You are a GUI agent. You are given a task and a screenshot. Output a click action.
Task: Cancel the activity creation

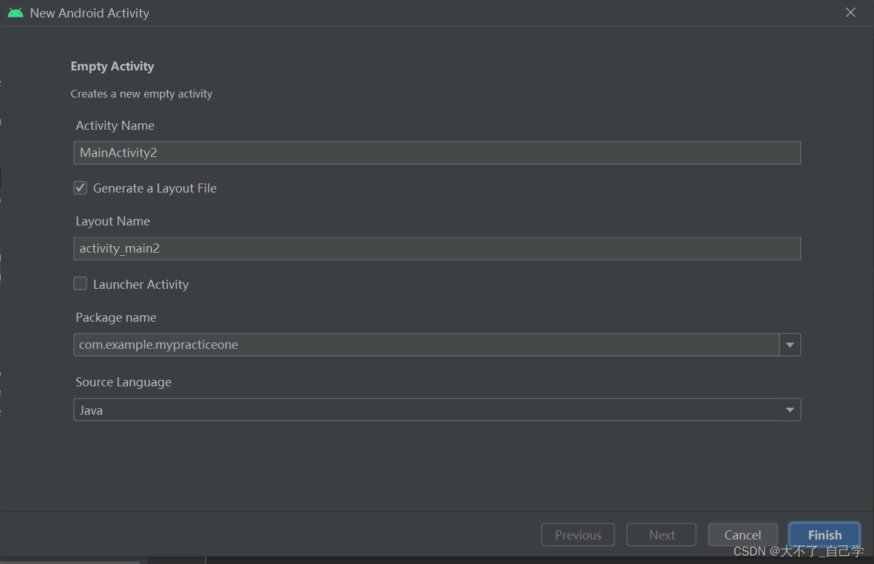tap(743, 534)
